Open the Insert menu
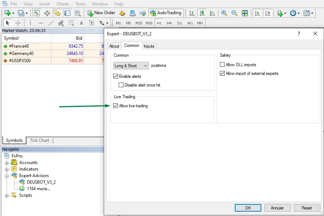 [44, 4]
